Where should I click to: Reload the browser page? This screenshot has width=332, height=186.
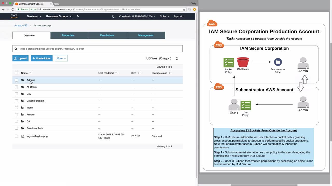pyautogui.click(x=13, y=10)
